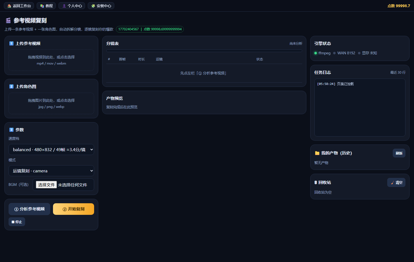Click the book icon next to 教程

(x=42, y=6)
